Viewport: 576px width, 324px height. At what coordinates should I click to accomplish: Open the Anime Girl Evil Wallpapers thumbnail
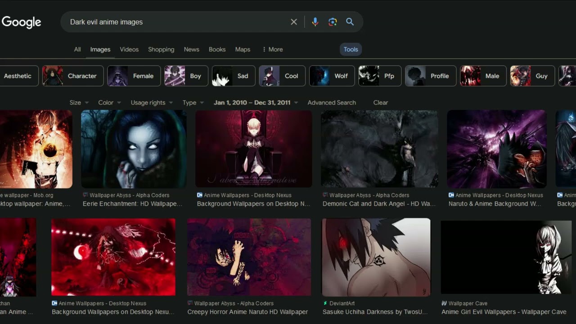click(x=506, y=257)
